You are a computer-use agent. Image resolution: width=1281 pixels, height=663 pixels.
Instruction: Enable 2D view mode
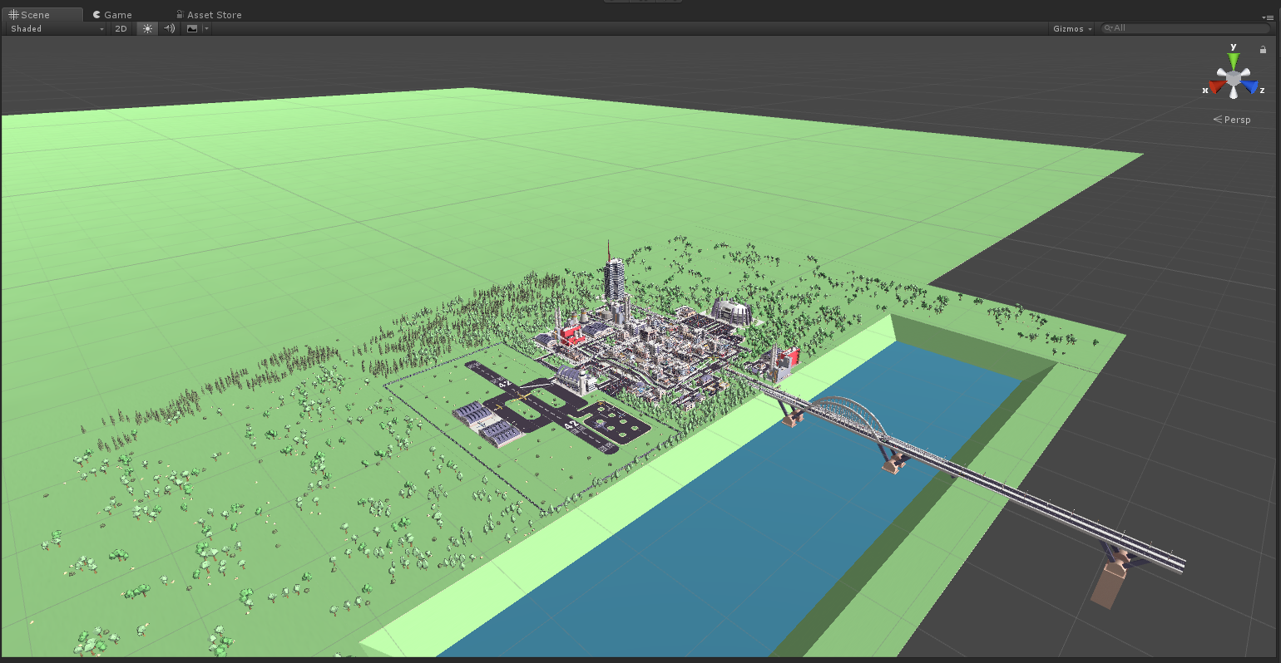pos(121,28)
